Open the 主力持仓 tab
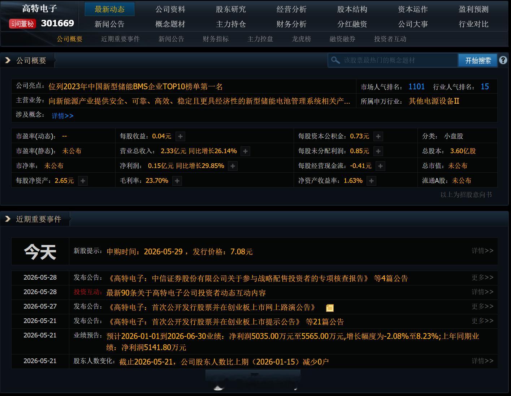 pos(231,24)
